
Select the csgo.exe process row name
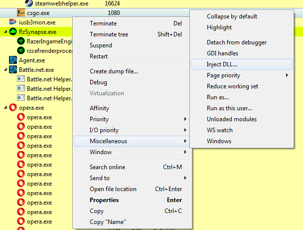coord(38,13)
